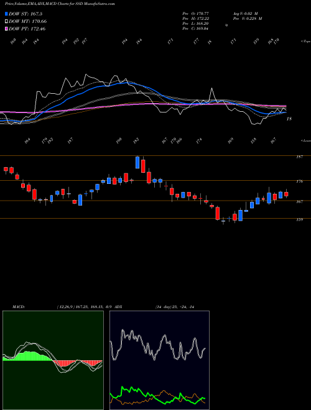Click the 'ADX' panel heading
The height and width of the screenshot is (410, 311).
[x=118, y=307]
